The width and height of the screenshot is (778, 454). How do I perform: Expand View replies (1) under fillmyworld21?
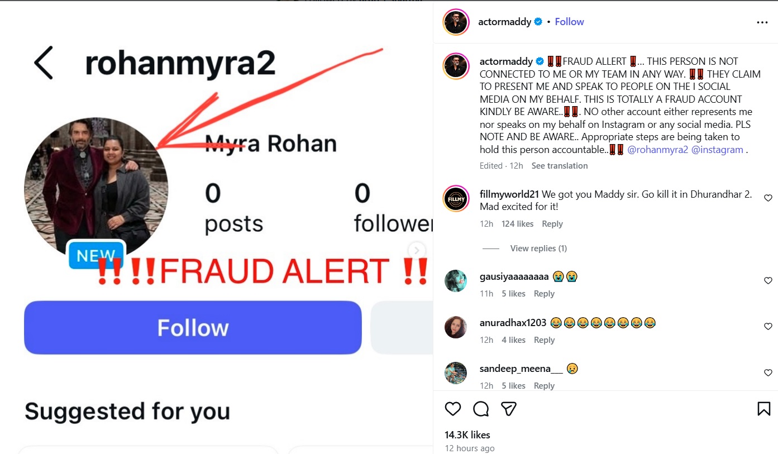point(538,248)
